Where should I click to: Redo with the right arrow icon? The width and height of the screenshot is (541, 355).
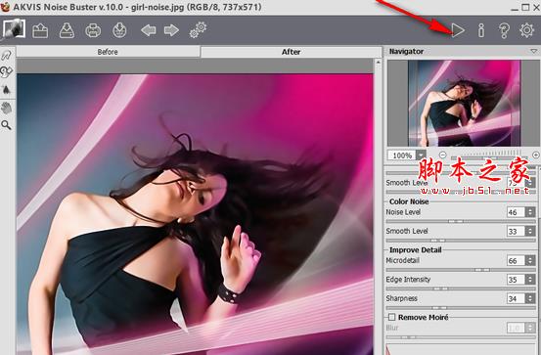point(171,30)
